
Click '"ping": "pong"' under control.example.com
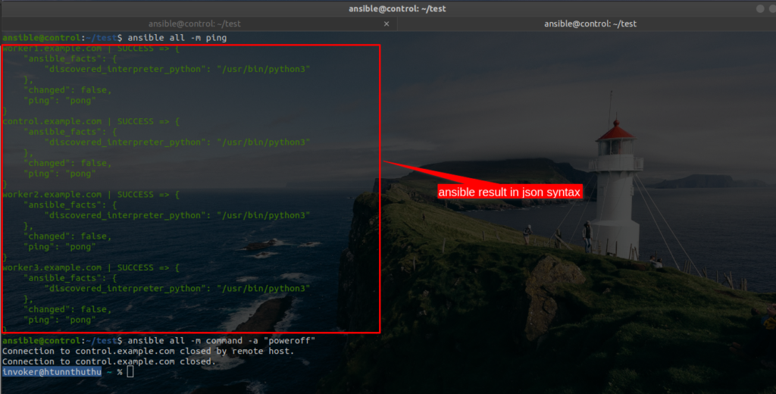click(x=59, y=174)
